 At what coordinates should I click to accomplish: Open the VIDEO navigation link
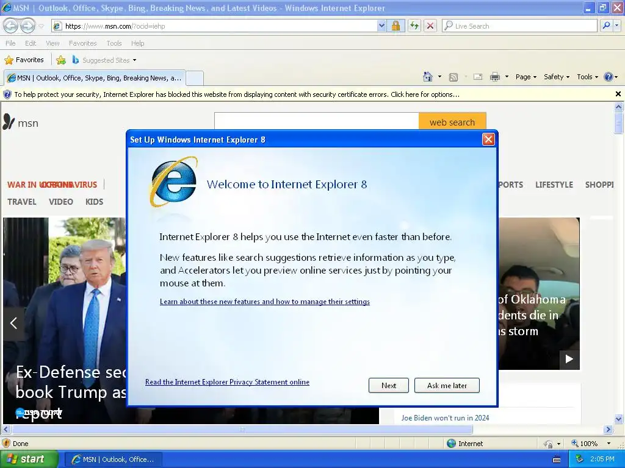61,202
